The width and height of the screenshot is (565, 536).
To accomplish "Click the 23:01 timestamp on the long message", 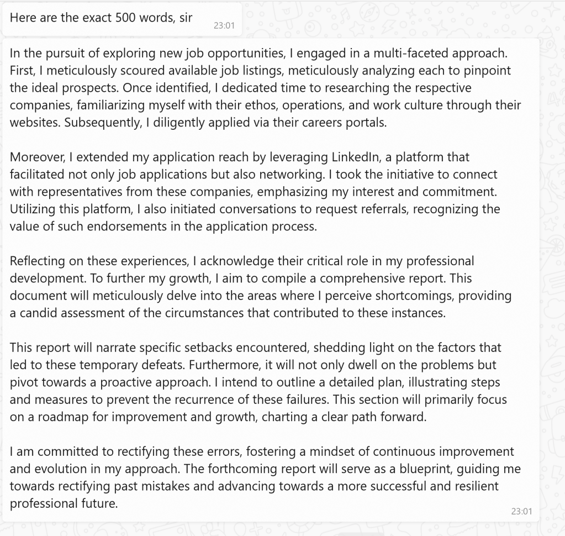I will (521, 511).
